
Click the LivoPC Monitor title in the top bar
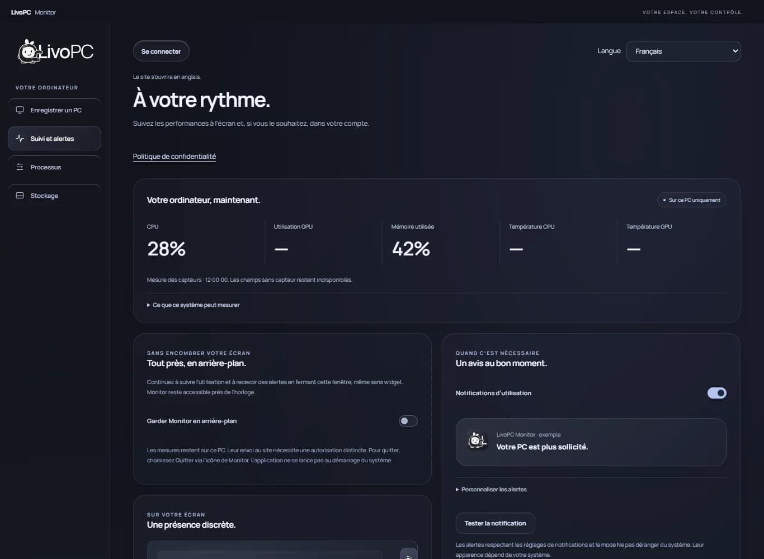pyautogui.click(x=34, y=12)
